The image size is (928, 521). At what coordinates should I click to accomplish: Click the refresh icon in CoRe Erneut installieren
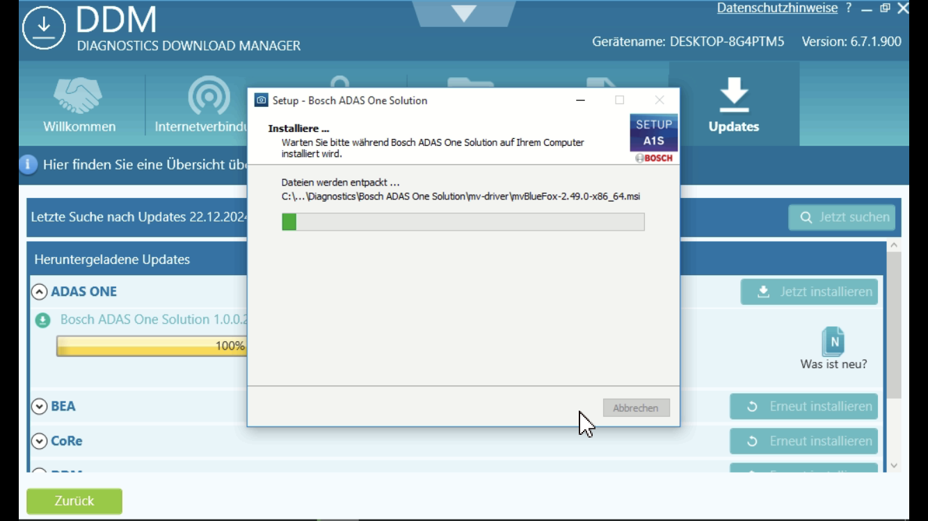[x=752, y=441]
